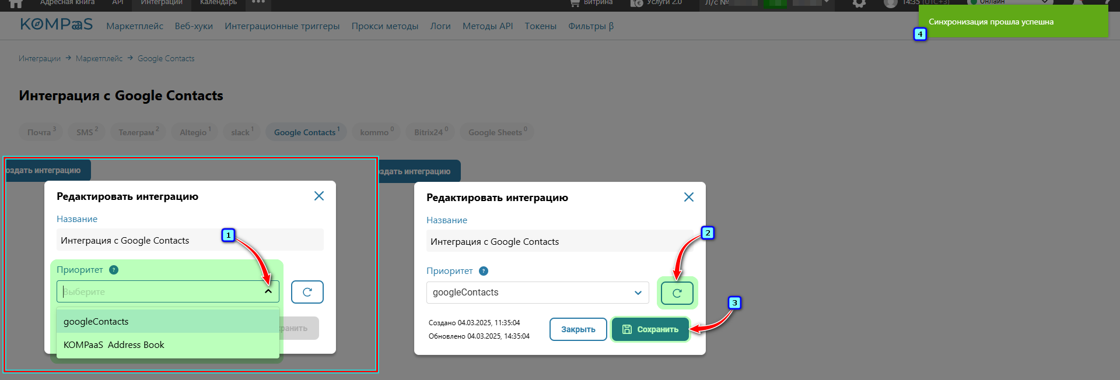
Task: Open the Почта integrations tab
Action: (x=41, y=132)
